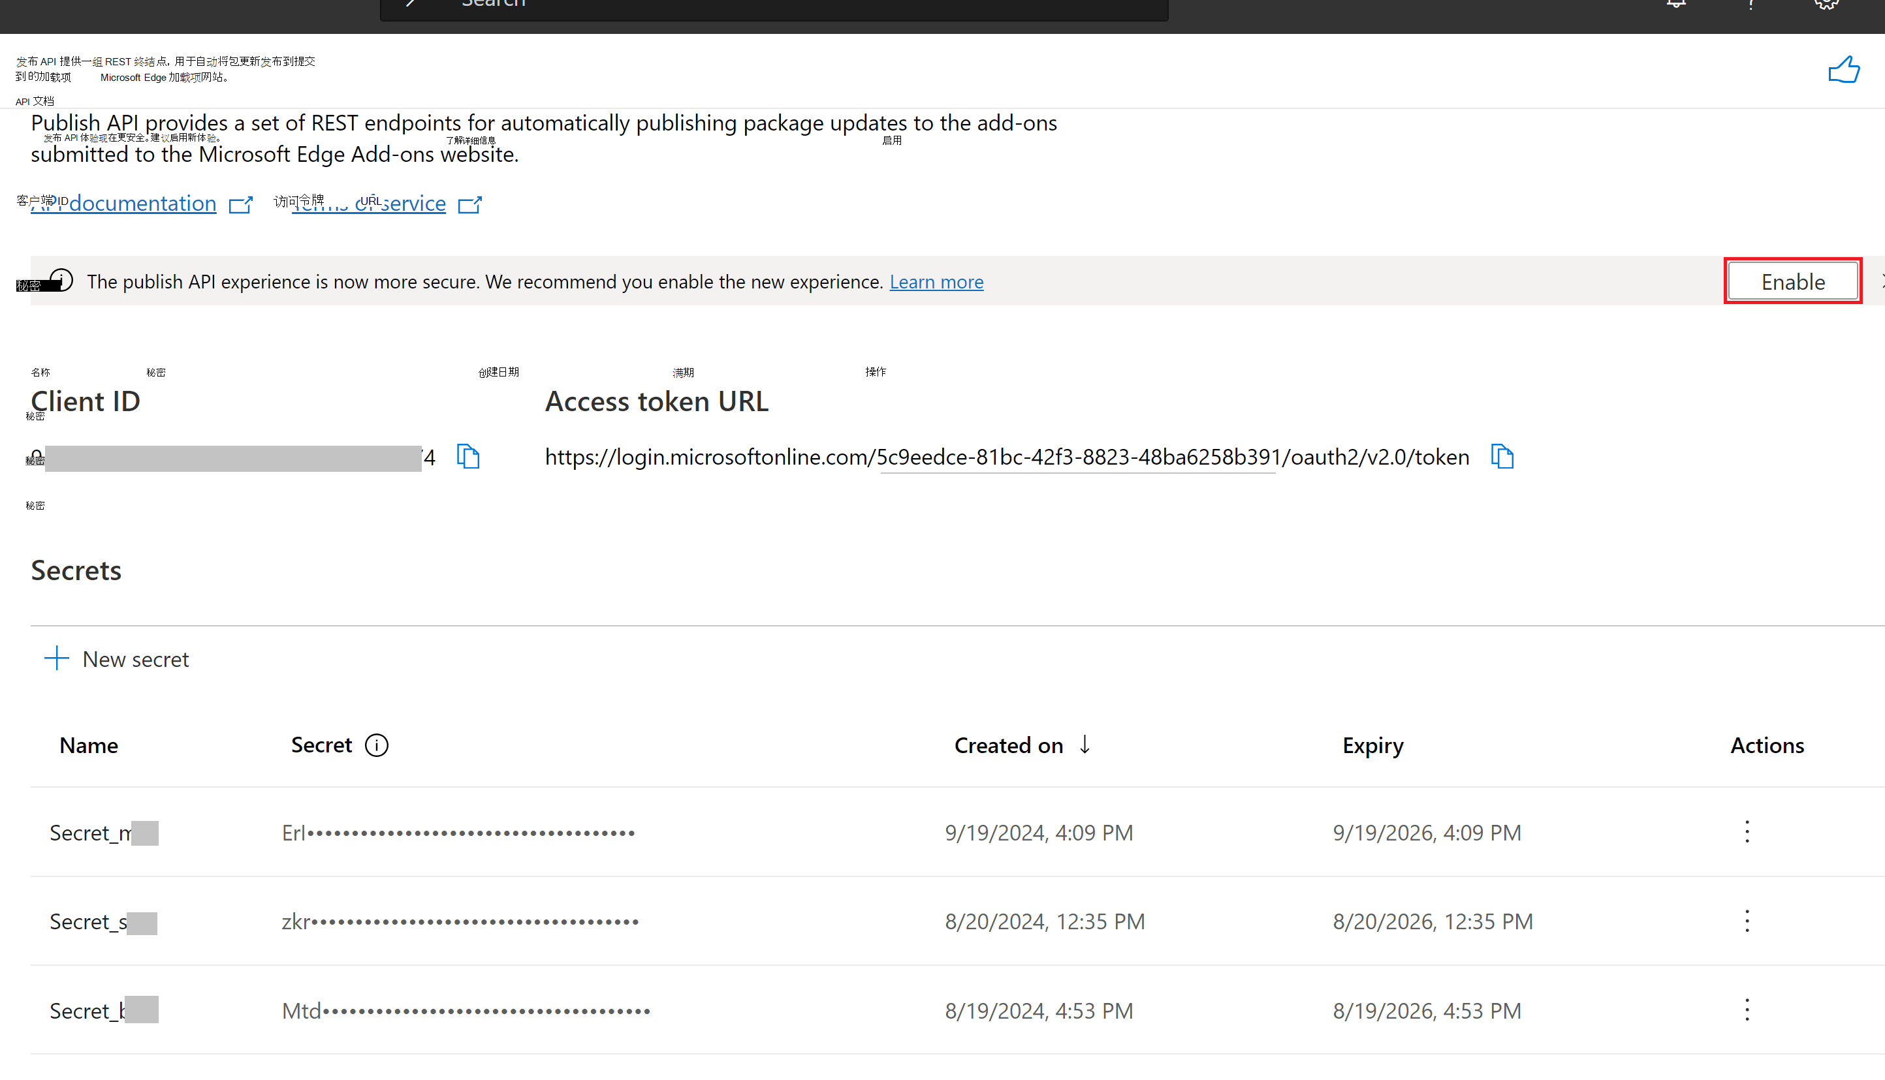Enable the new publish API experience

[1793, 282]
